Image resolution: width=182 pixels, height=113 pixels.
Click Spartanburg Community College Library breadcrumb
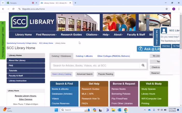click(x=22, y=43)
